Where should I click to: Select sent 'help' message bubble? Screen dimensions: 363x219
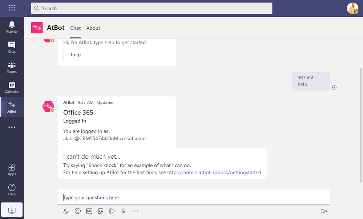click(311, 81)
